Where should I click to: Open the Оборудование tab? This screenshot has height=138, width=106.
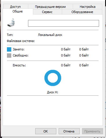[82, 12]
